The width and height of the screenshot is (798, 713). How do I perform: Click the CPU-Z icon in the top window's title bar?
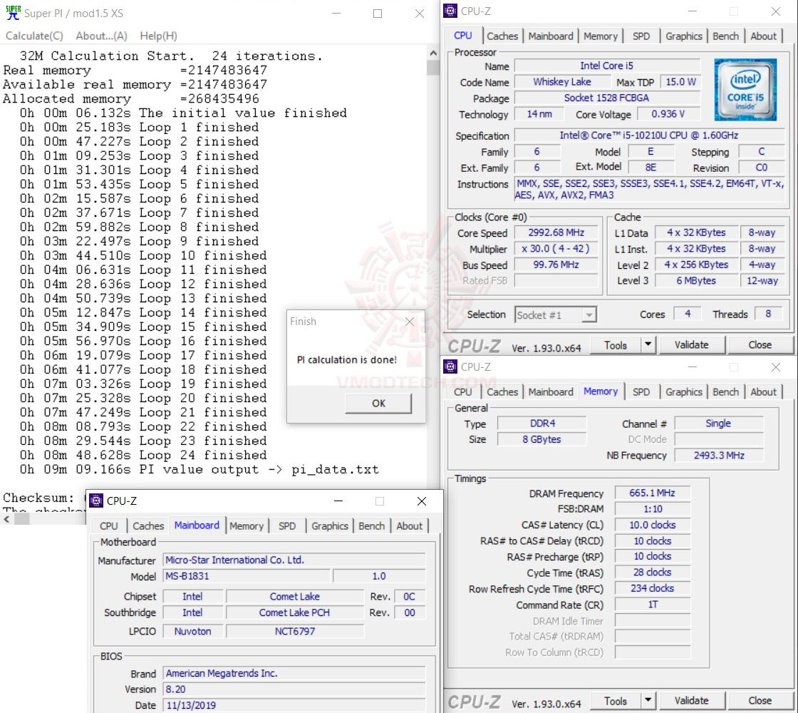coord(450,11)
